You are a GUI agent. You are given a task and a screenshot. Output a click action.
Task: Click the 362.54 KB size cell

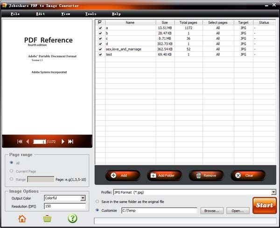(x=165, y=49)
